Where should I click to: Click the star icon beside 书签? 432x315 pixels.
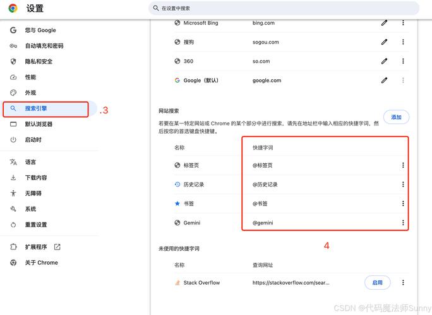[x=177, y=203]
